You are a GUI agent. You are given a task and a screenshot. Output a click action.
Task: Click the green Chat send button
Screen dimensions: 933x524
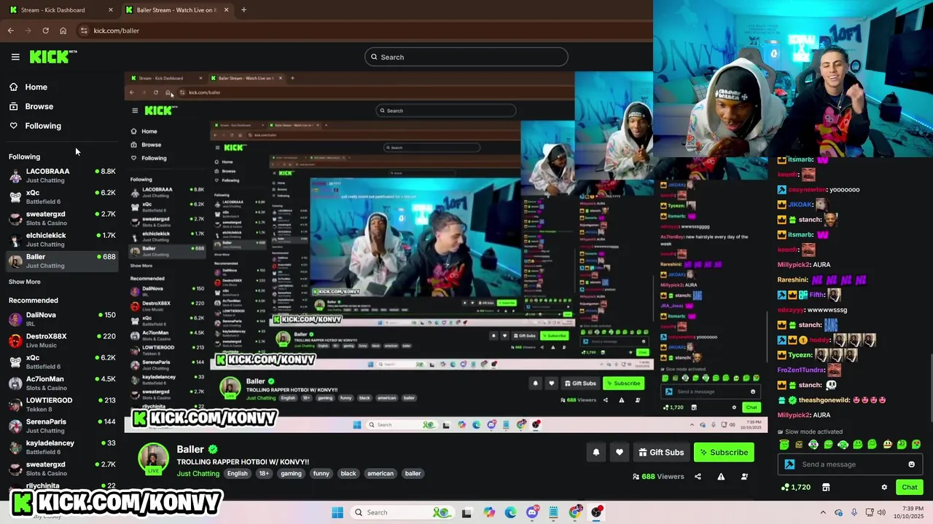click(910, 488)
